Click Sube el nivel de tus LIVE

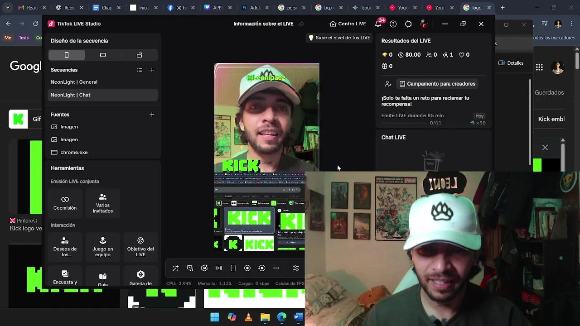tap(339, 38)
